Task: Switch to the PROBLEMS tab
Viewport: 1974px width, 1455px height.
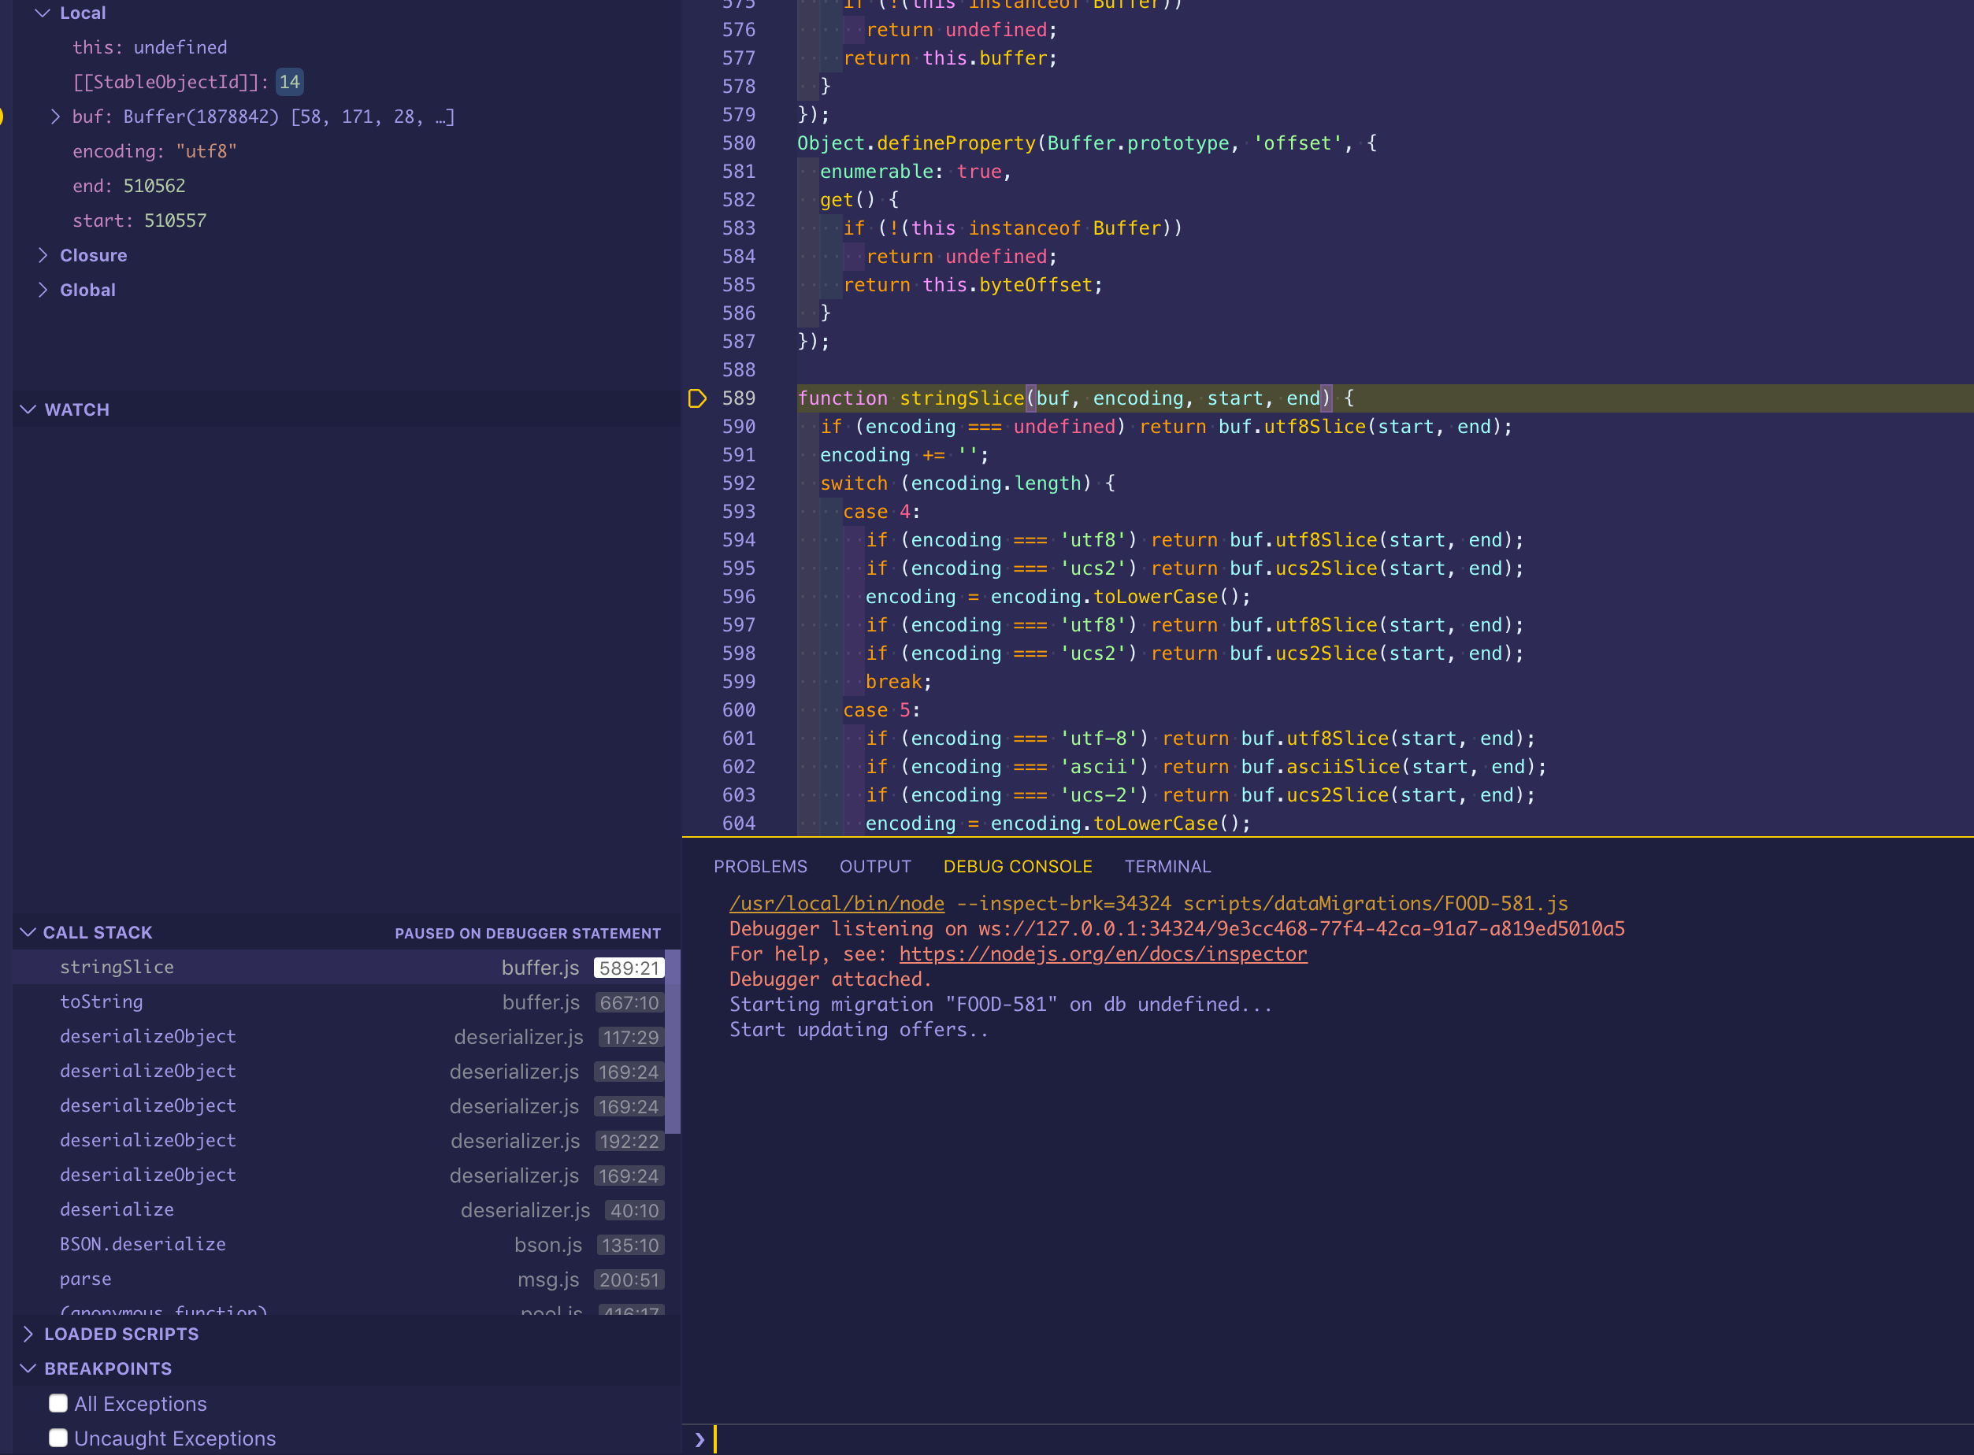Action: (759, 866)
